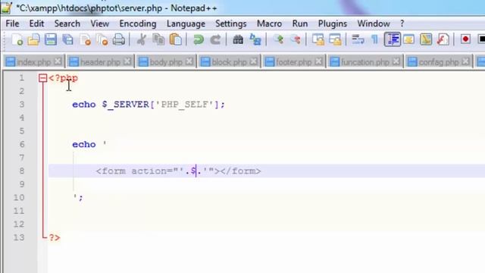Open a file with the Open folder icon

[x=33, y=39]
